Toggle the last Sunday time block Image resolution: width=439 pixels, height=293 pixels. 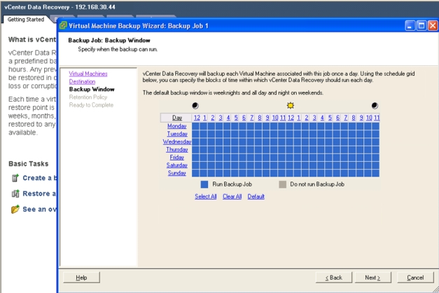[x=376, y=172]
